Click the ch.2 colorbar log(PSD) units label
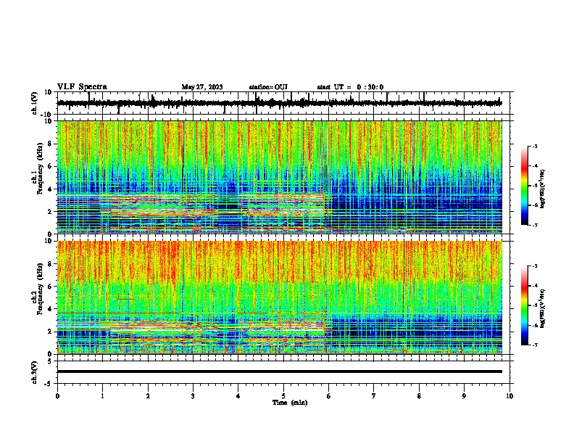 pyautogui.click(x=543, y=308)
